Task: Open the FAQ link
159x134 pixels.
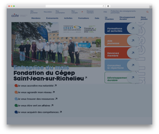Action: tap(105, 12)
